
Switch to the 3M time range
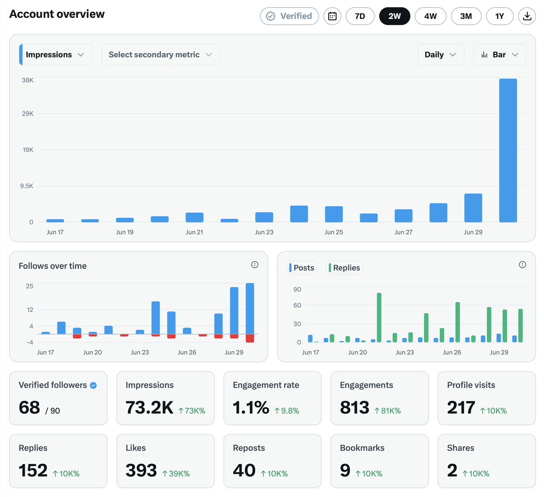pos(466,16)
